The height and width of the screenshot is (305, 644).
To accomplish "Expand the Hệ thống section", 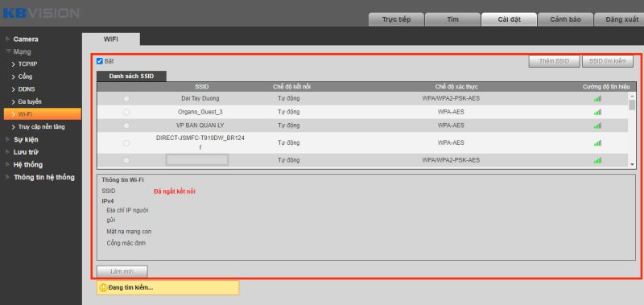I will click(27, 165).
